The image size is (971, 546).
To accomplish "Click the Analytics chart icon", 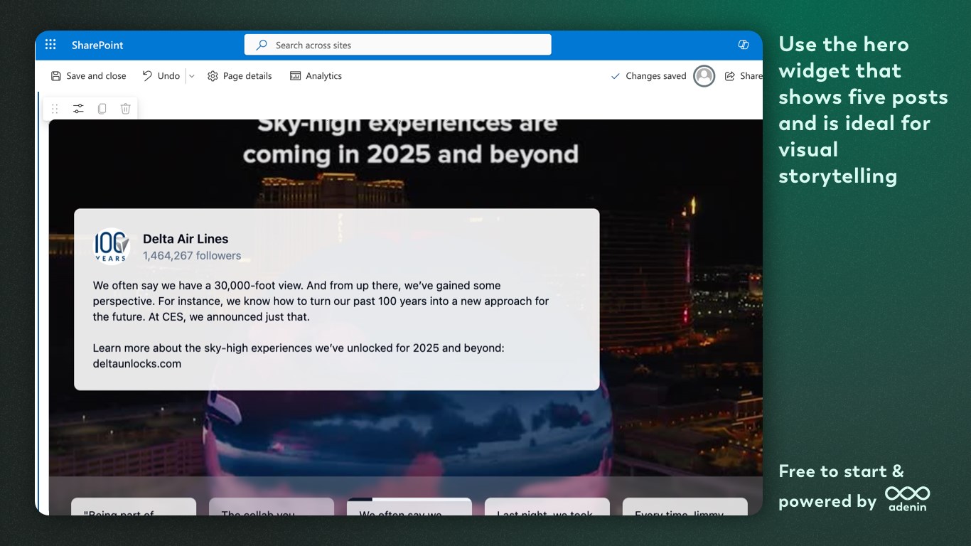I will click(296, 76).
